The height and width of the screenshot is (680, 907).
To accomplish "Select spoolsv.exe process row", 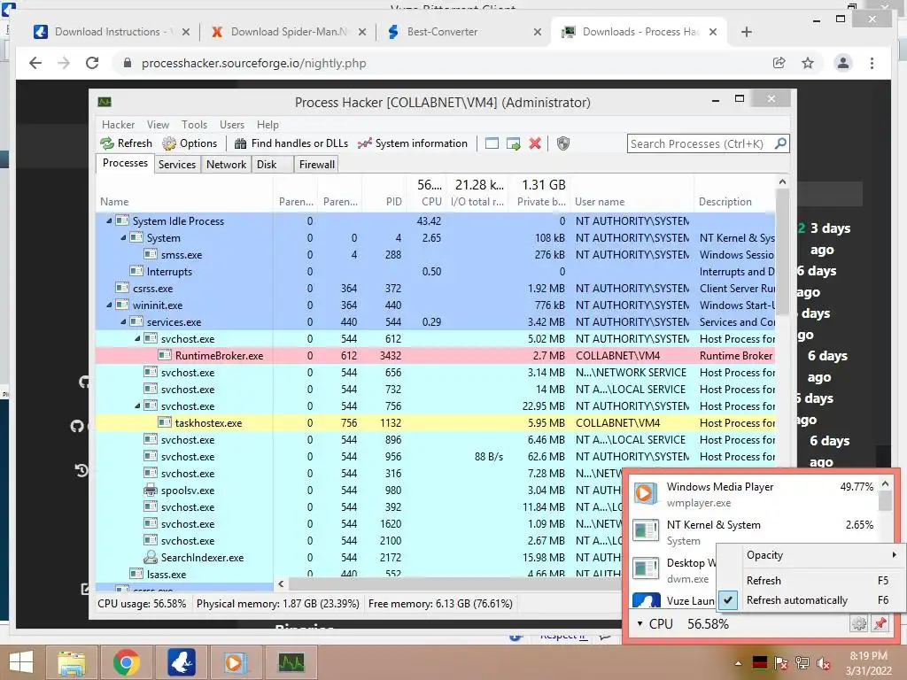I will click(359, 490).
